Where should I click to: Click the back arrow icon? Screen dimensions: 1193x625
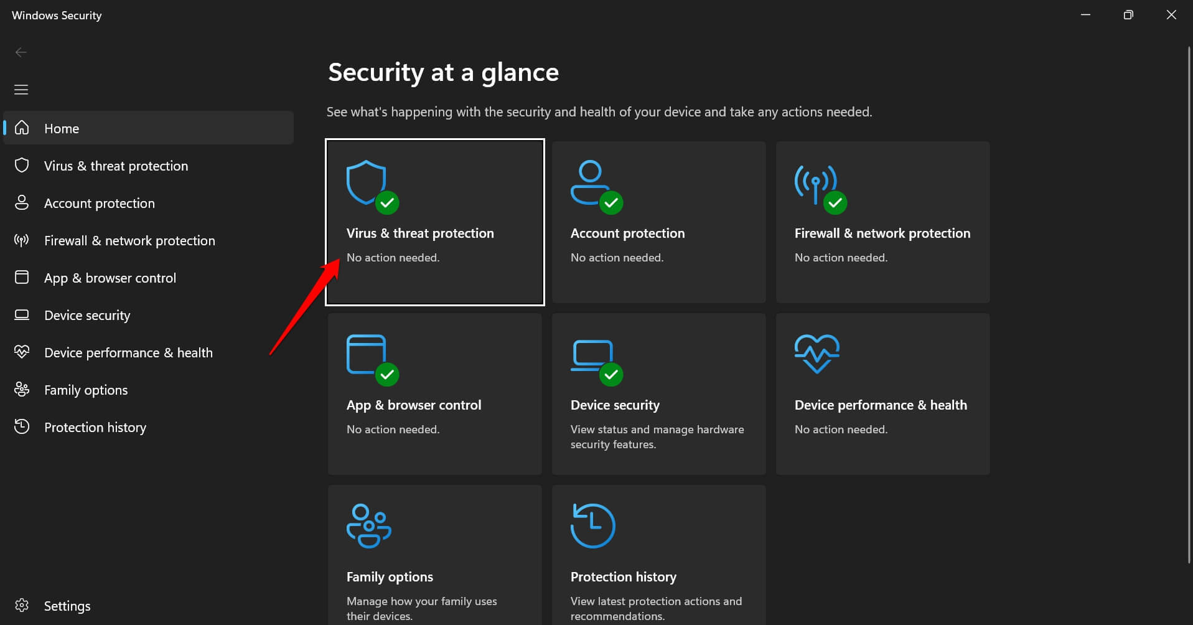(21, 52)
